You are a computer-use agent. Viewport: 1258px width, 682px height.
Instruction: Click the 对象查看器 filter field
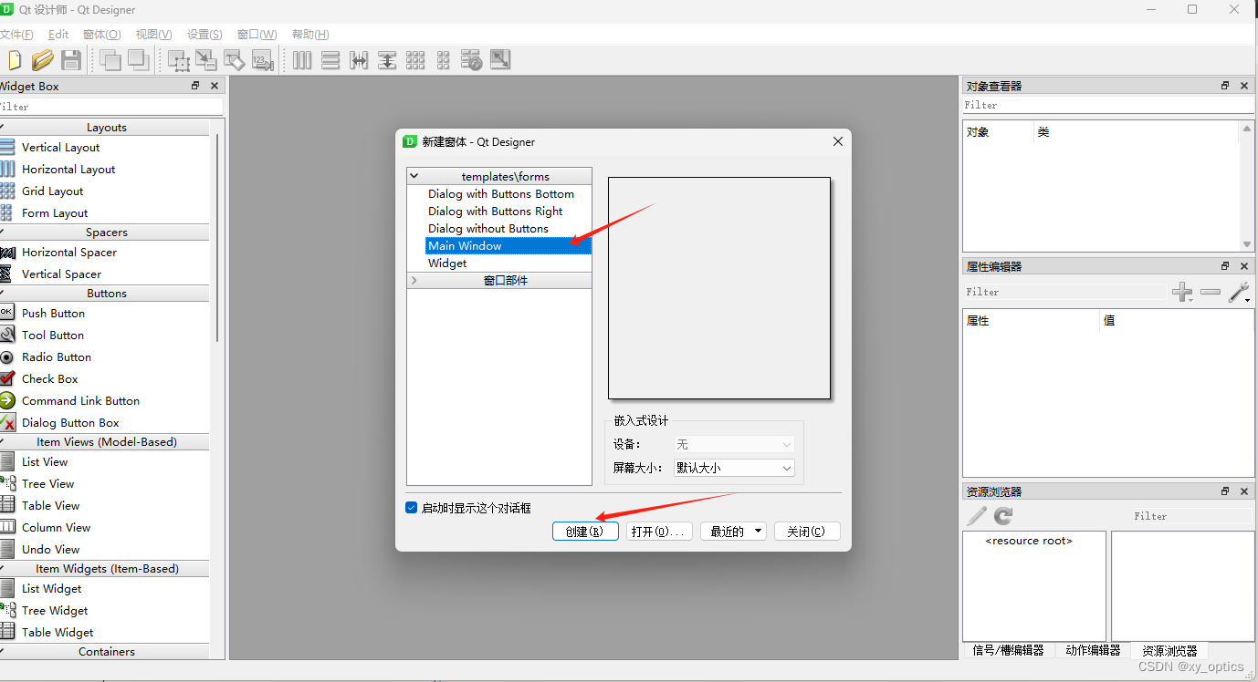point(1108,106)
